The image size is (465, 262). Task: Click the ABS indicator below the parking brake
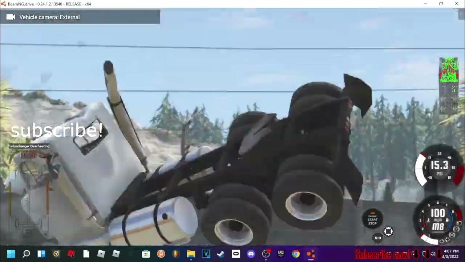[452, 235]
